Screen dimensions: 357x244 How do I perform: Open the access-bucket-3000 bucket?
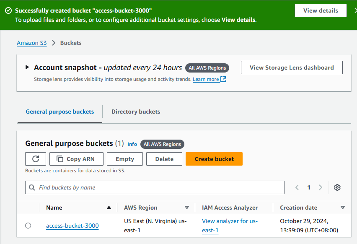pos(72,225)
